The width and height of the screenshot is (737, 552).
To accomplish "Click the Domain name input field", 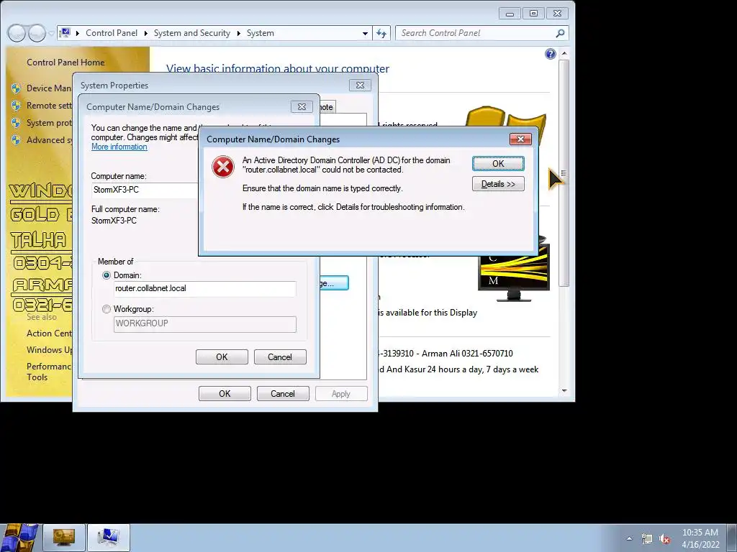I will (x=205, y=289).
